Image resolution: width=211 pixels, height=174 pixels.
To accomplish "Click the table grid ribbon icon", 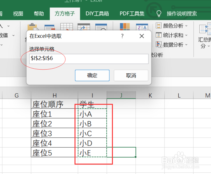I will coord(67,27).
